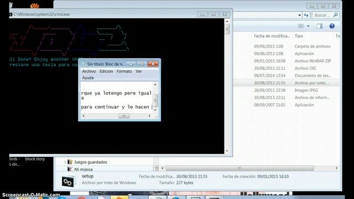Screen dimensions: 354x199
Task: Select row with type Imagen JPEG
Action: pos(287,90)
